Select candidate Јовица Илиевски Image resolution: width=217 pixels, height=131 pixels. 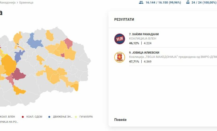click(x=144, y=53)
